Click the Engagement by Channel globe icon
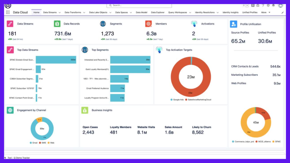Image resolution: width=290 pixels, height=163 pixels. tap(10, 110)
